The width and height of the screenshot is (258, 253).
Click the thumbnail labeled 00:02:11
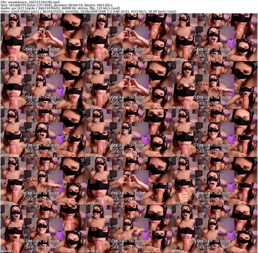tap(43, 133)
